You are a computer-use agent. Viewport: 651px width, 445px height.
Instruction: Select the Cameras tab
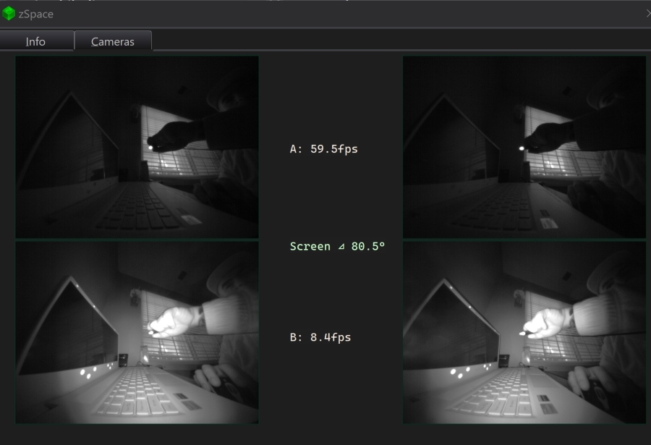click(113, 41)
